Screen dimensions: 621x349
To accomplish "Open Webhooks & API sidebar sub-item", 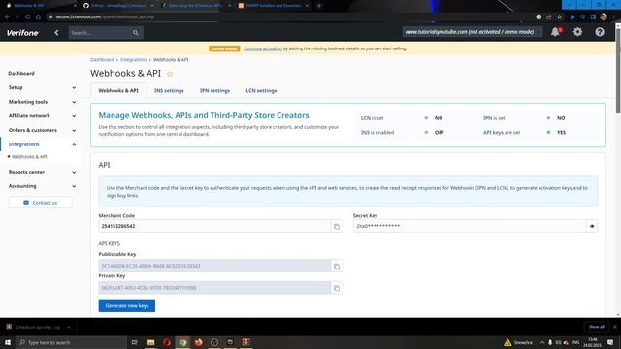I will (29, 157).
